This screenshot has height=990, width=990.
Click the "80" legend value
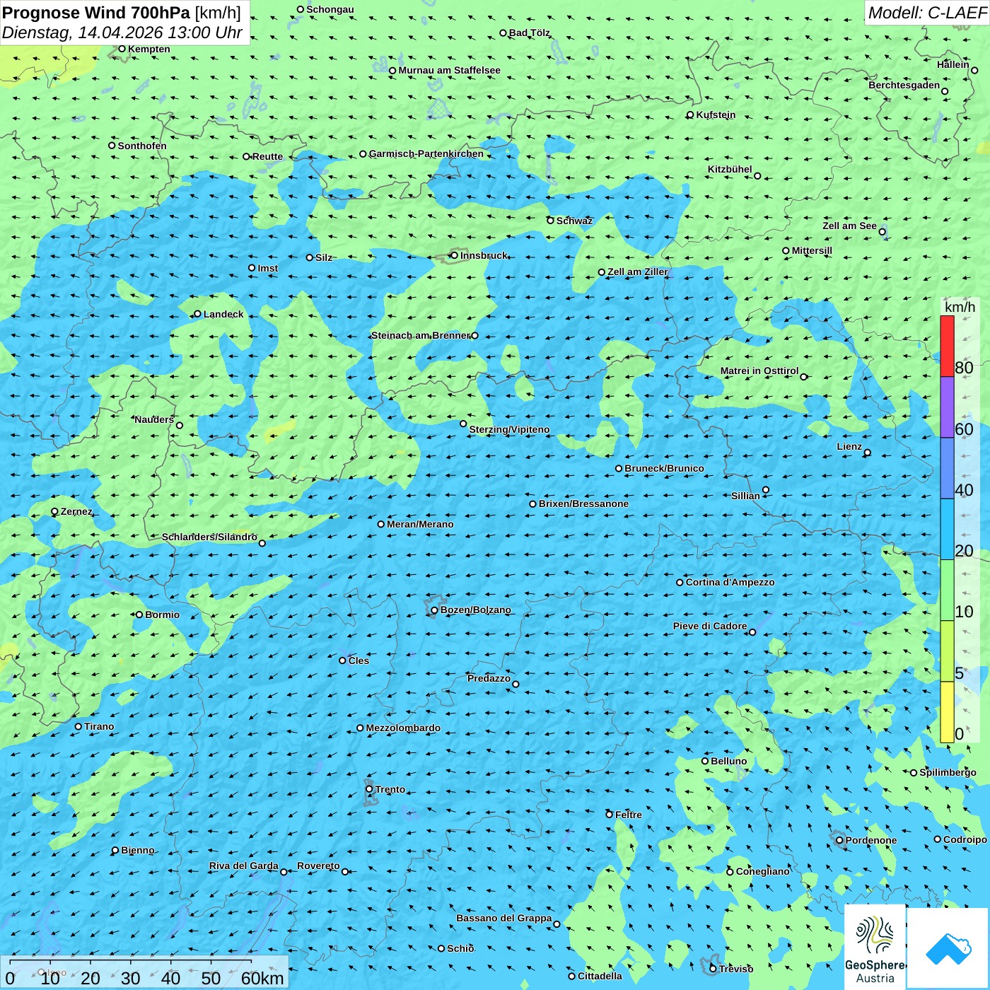click(x=964, y=368)
